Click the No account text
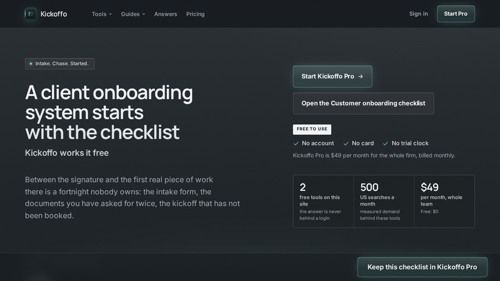The image size is (500, 281). [318, 144]
